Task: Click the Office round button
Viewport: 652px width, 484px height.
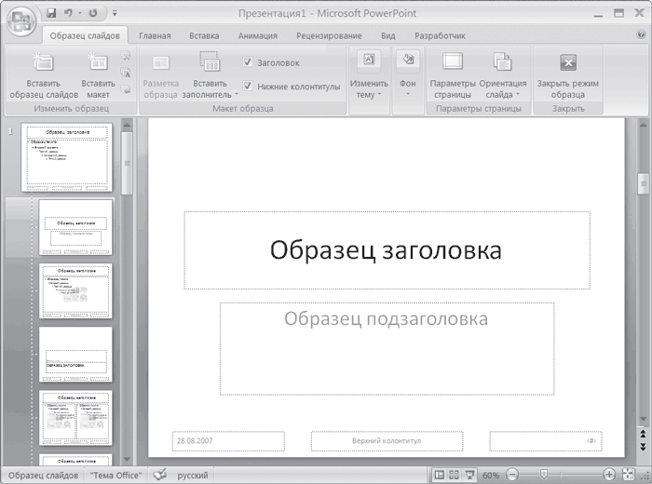Action: click(21, 21)
